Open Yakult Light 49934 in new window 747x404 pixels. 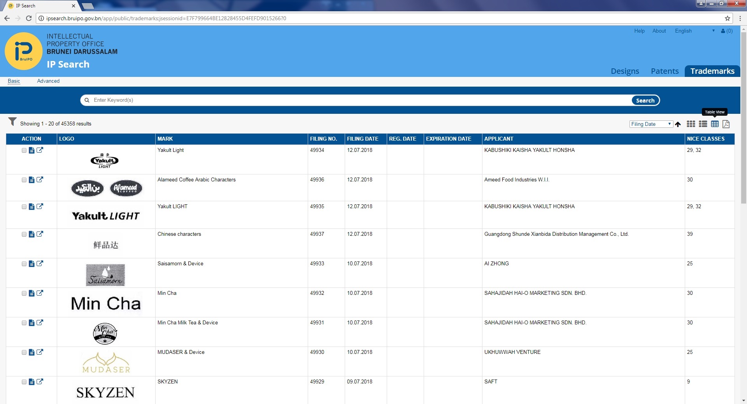(40, 150)
